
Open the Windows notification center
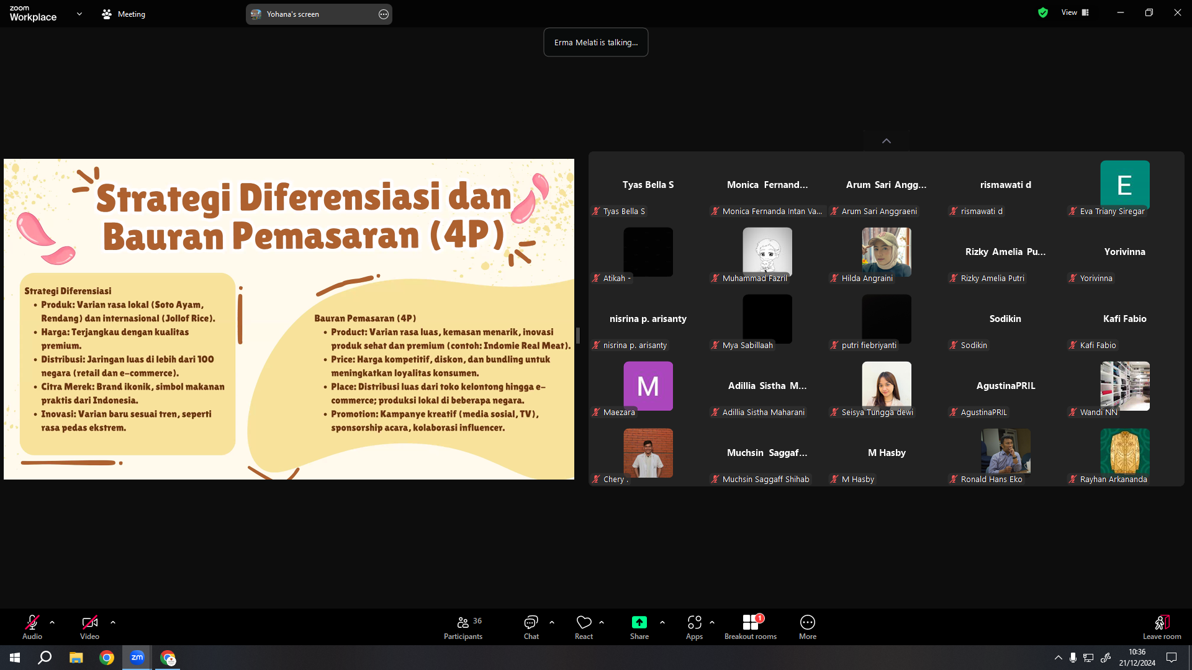(1172, 658)
